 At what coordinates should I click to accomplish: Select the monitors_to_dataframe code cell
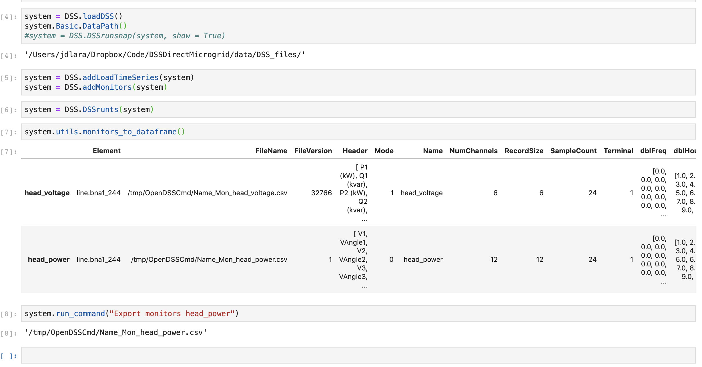(x=104, y=131)
